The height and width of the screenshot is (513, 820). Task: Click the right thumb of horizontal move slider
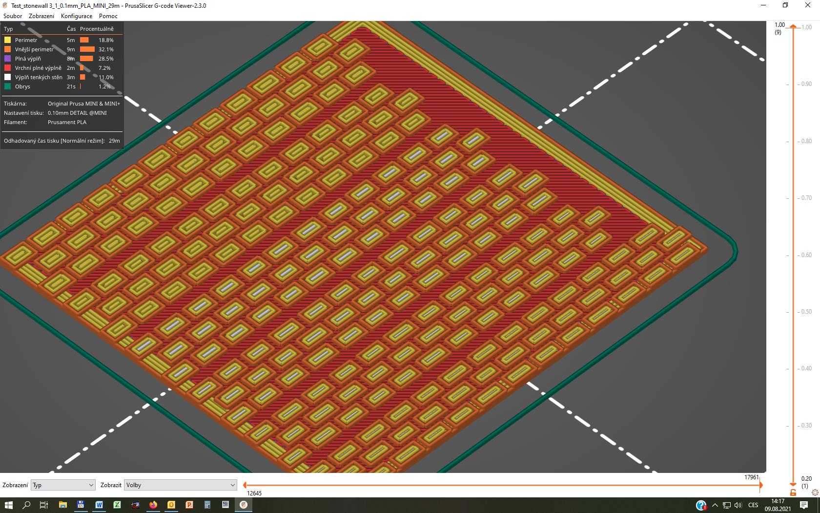pyautogui.click(x=761, y=485)
